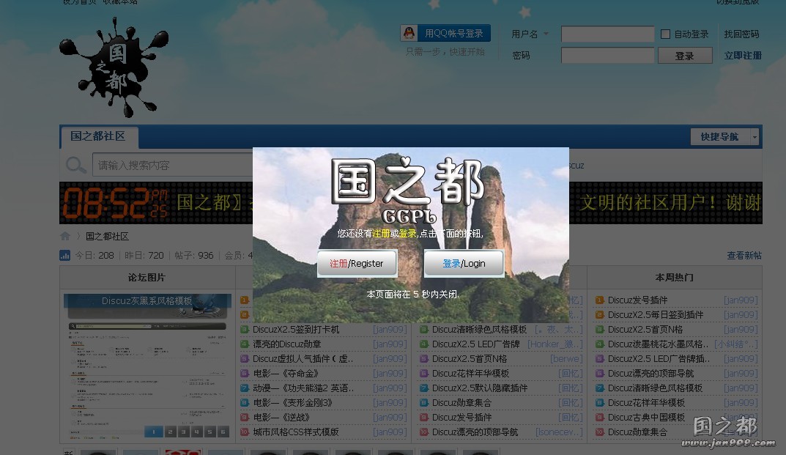Open thread 漂亮的Discuz勋章
This screenshot has width=786, height=455.
click(286, 344)
